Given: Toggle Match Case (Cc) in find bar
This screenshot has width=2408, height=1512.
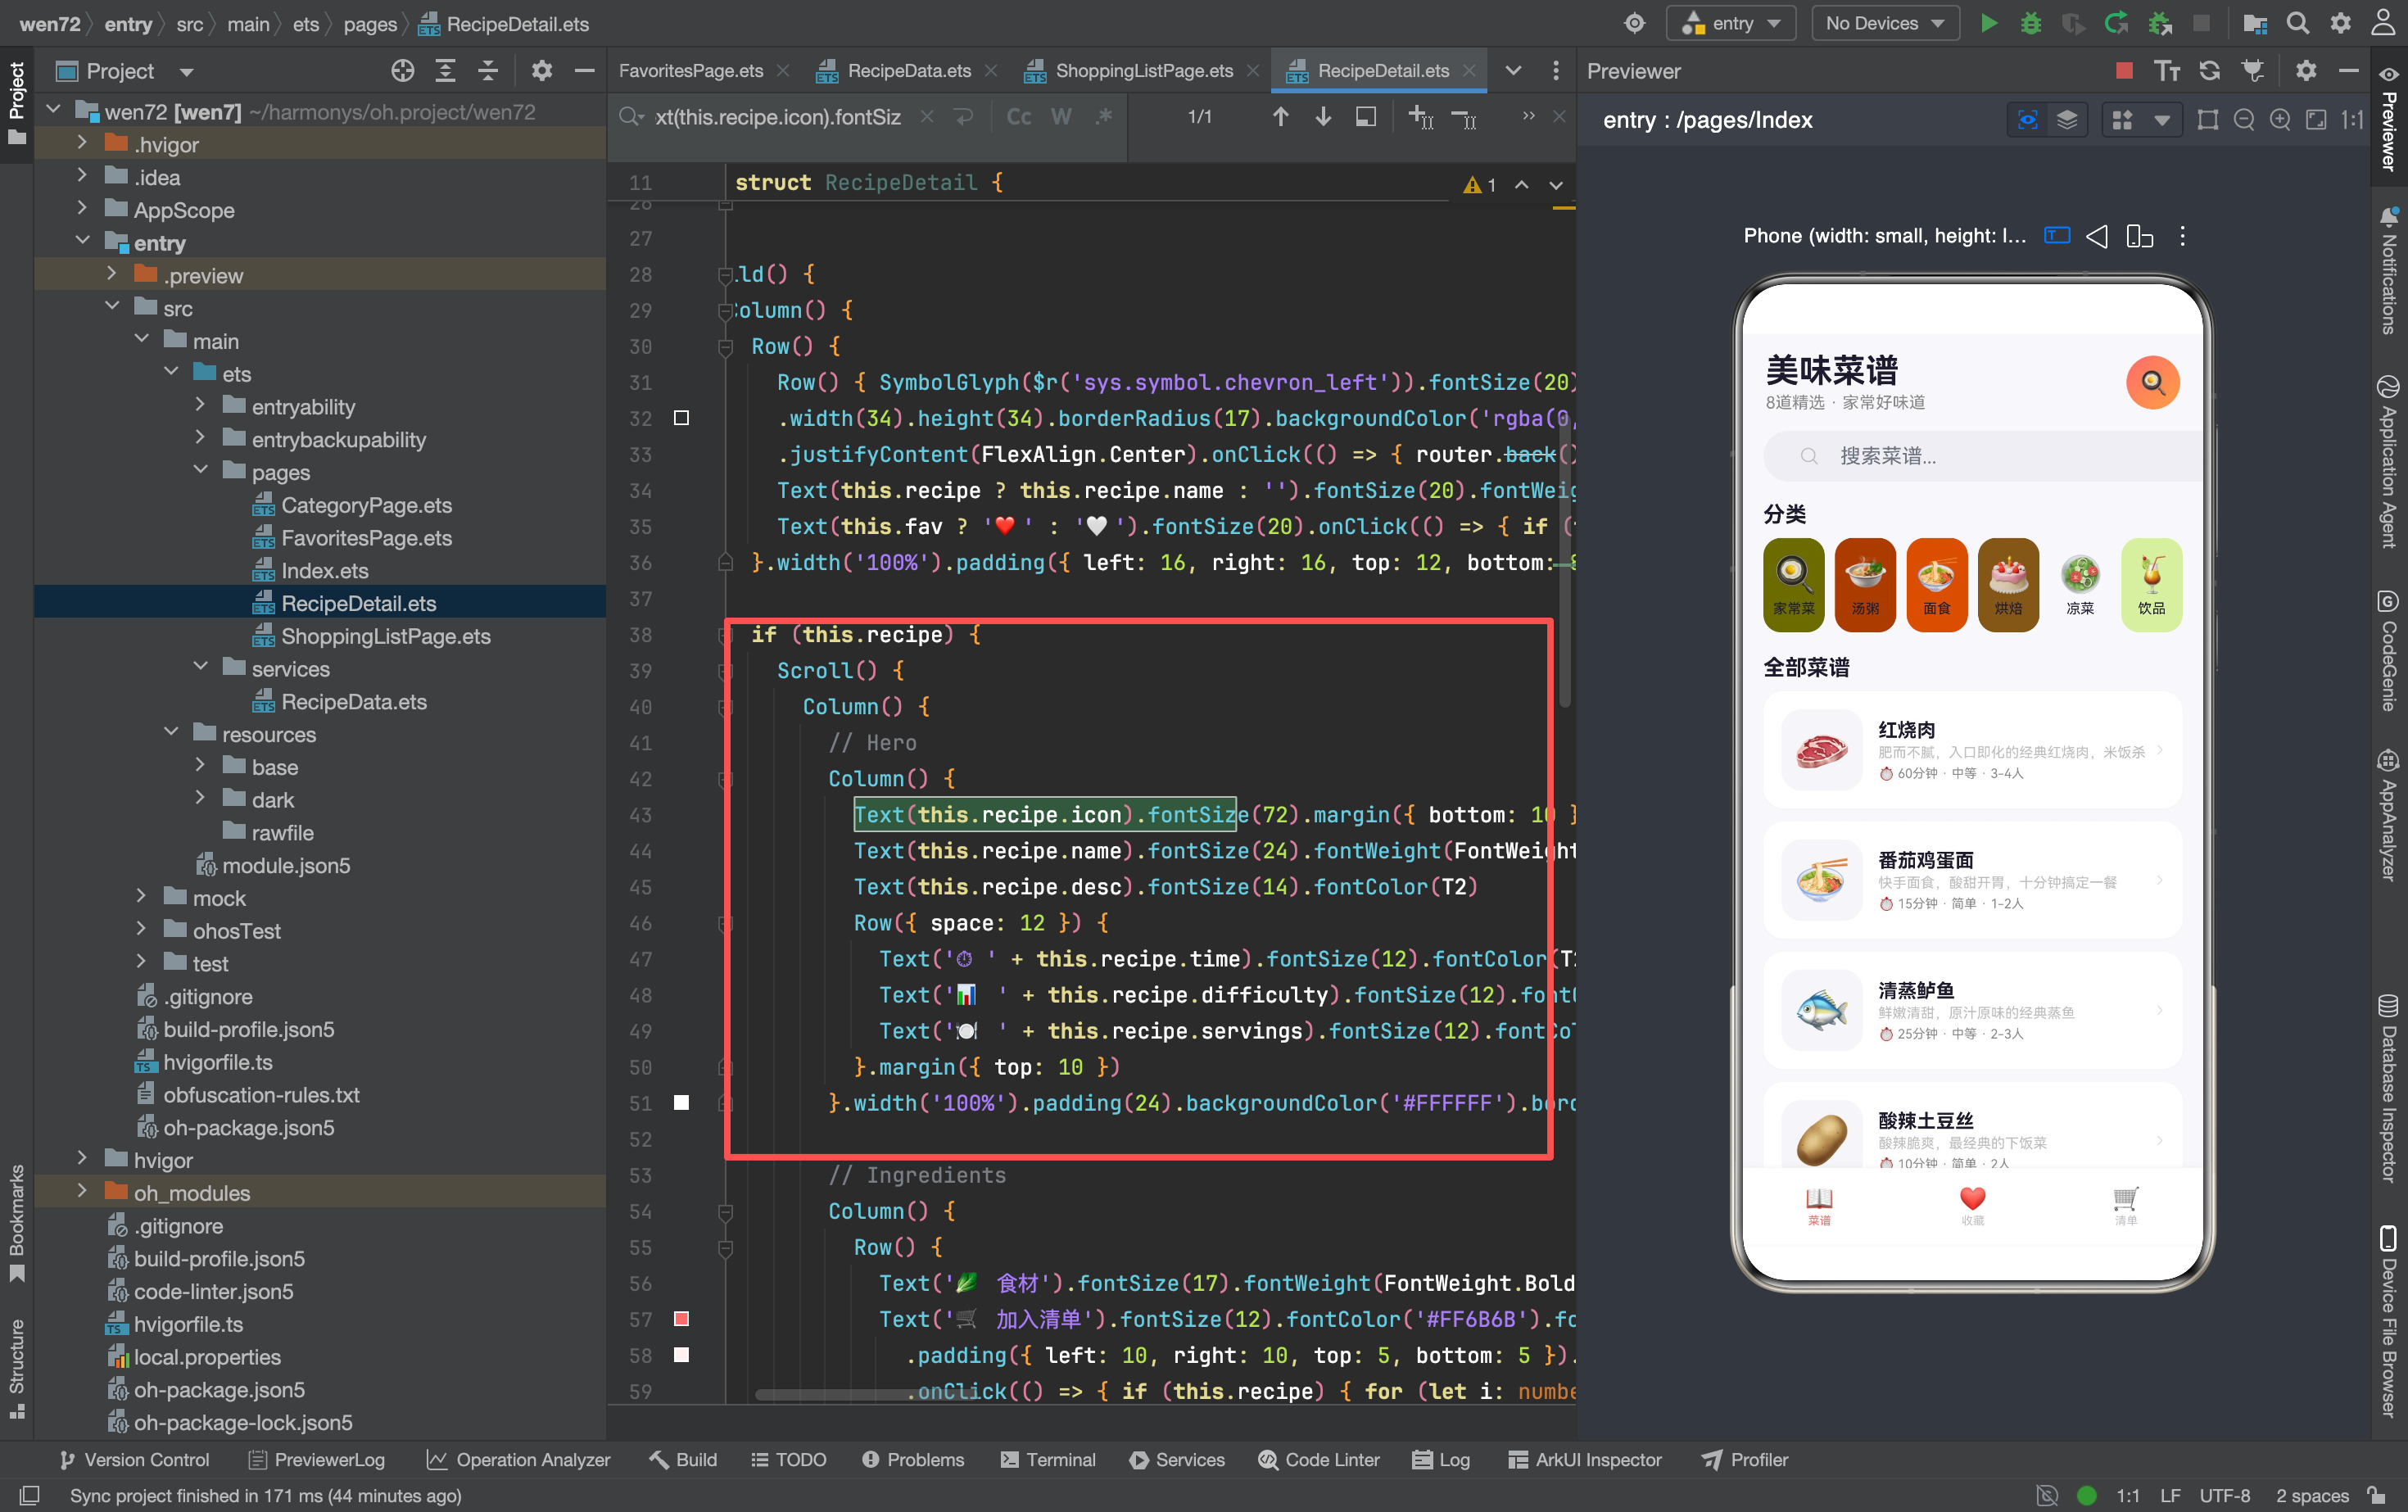Looking at the screenshot, I should click(1018, 117).
